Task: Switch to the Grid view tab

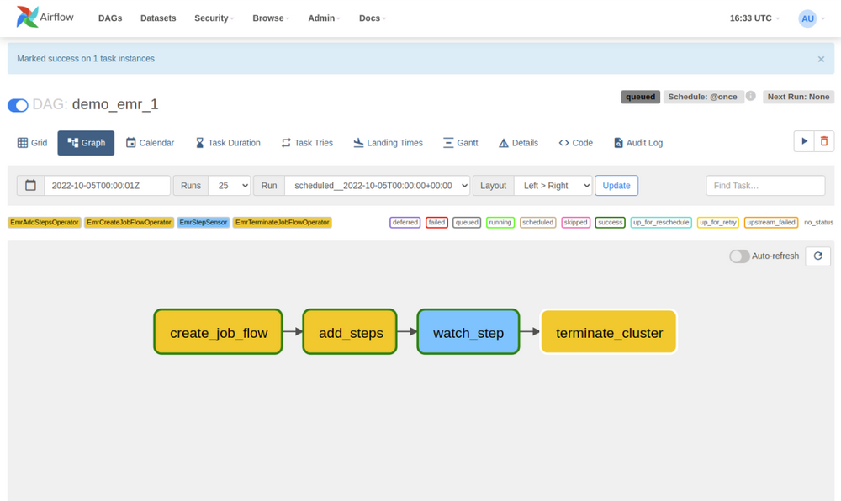Action: pyautogui.click(x=32, y=142)
